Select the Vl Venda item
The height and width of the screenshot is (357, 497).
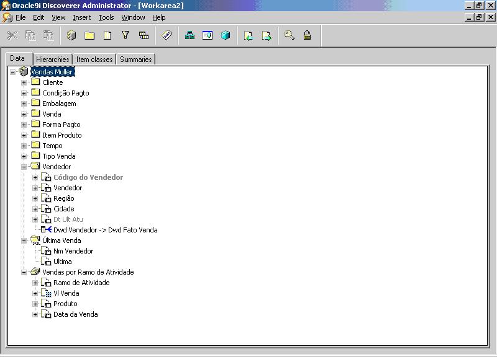[66, 293]
